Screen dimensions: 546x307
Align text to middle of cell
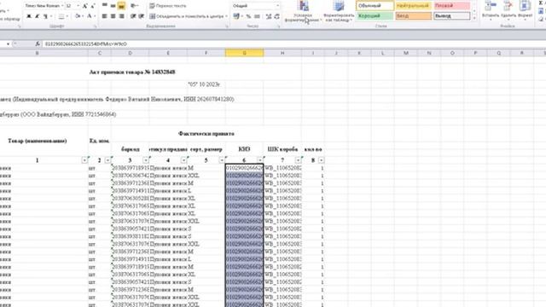[x=113, y=6]
